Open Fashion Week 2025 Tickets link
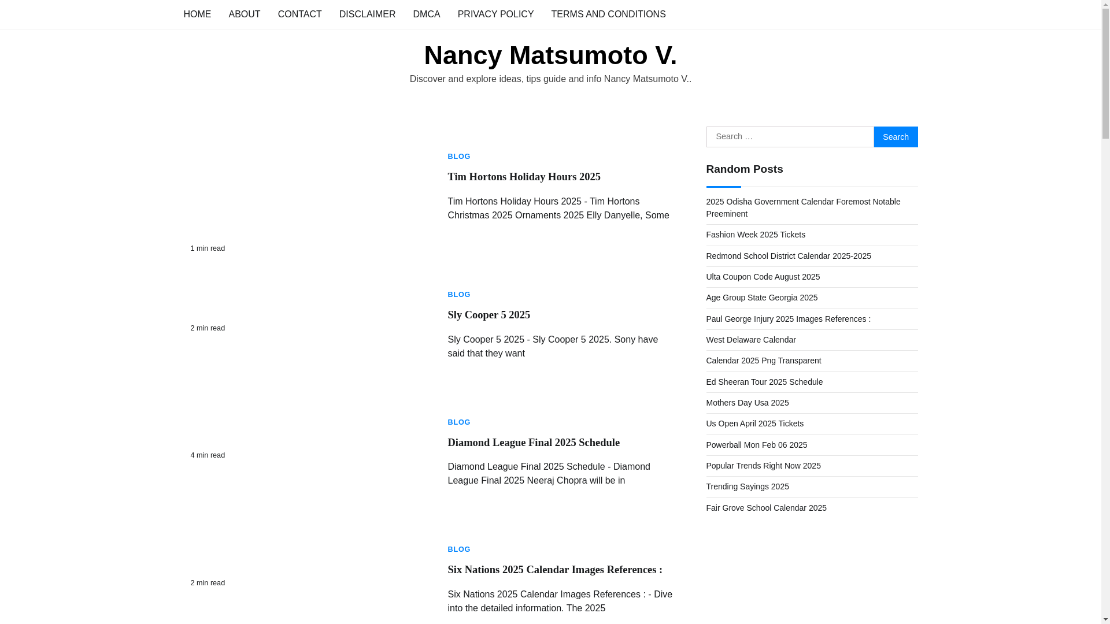The width and height of the screenshot is (1110, 624). (756, 235)
